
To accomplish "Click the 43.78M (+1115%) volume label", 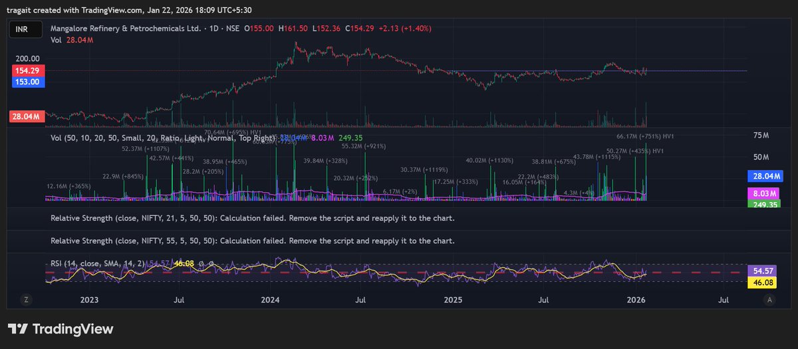I will coord(597,157).
